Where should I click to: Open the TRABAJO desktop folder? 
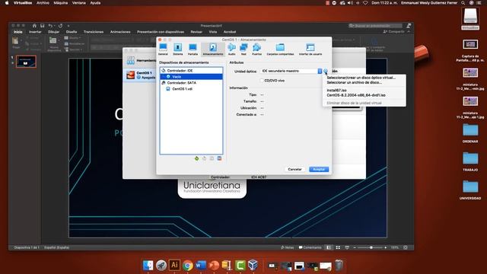pos(470,161)
